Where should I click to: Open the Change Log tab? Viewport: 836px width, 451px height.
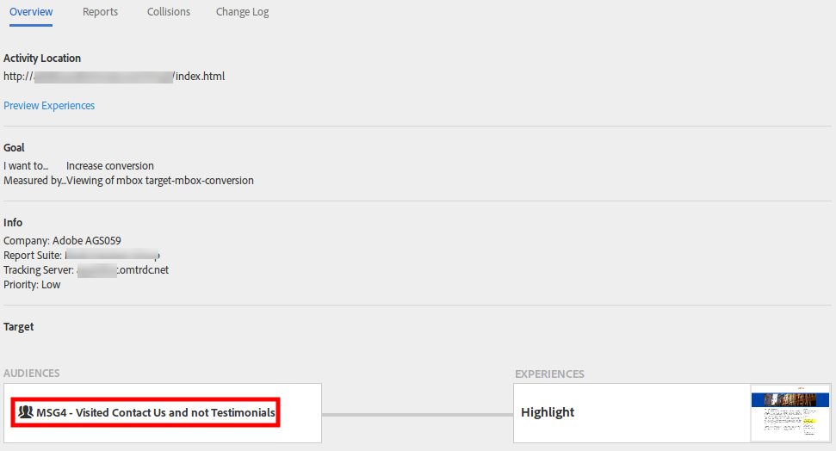pyautogui.click(x=242, y=12)
